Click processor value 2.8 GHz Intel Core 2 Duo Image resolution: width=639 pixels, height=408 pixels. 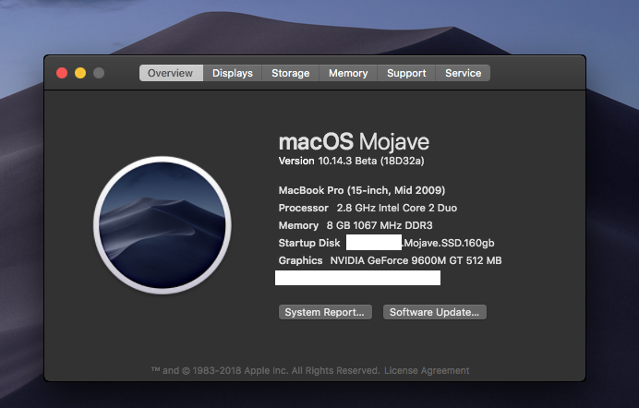click(x=396, y=208)
